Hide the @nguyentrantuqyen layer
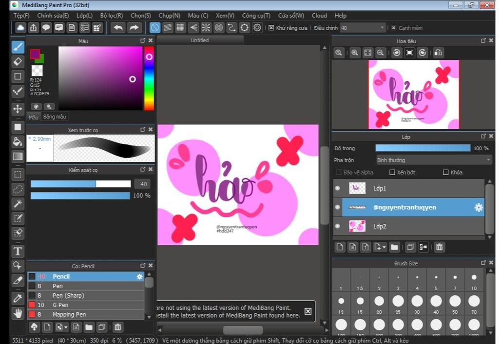Screen dimensions: 499x344 tap(338, 207)
